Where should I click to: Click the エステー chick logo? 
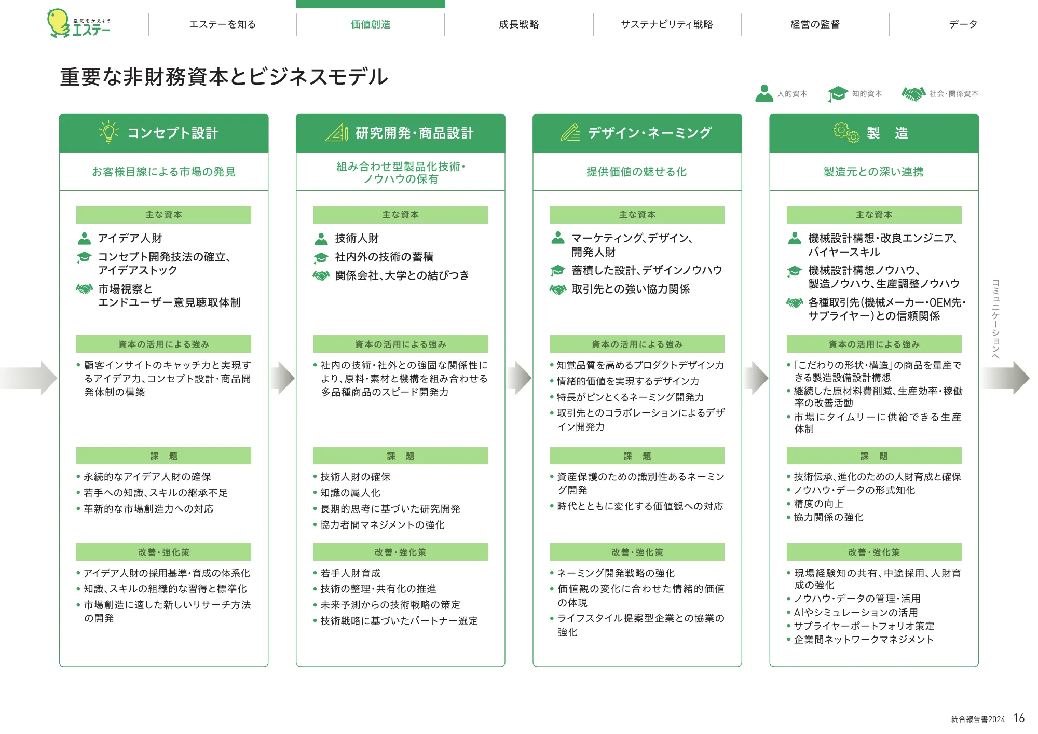(78, 23)
